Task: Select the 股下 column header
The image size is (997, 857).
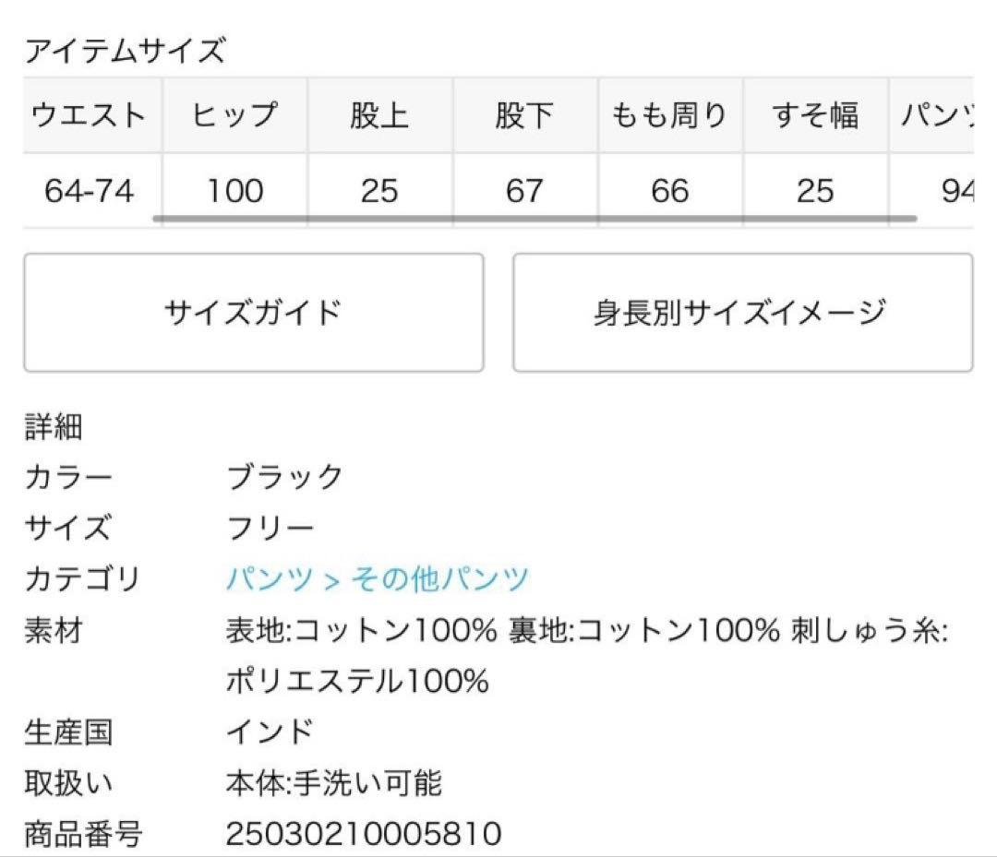Action: [526, 115]
